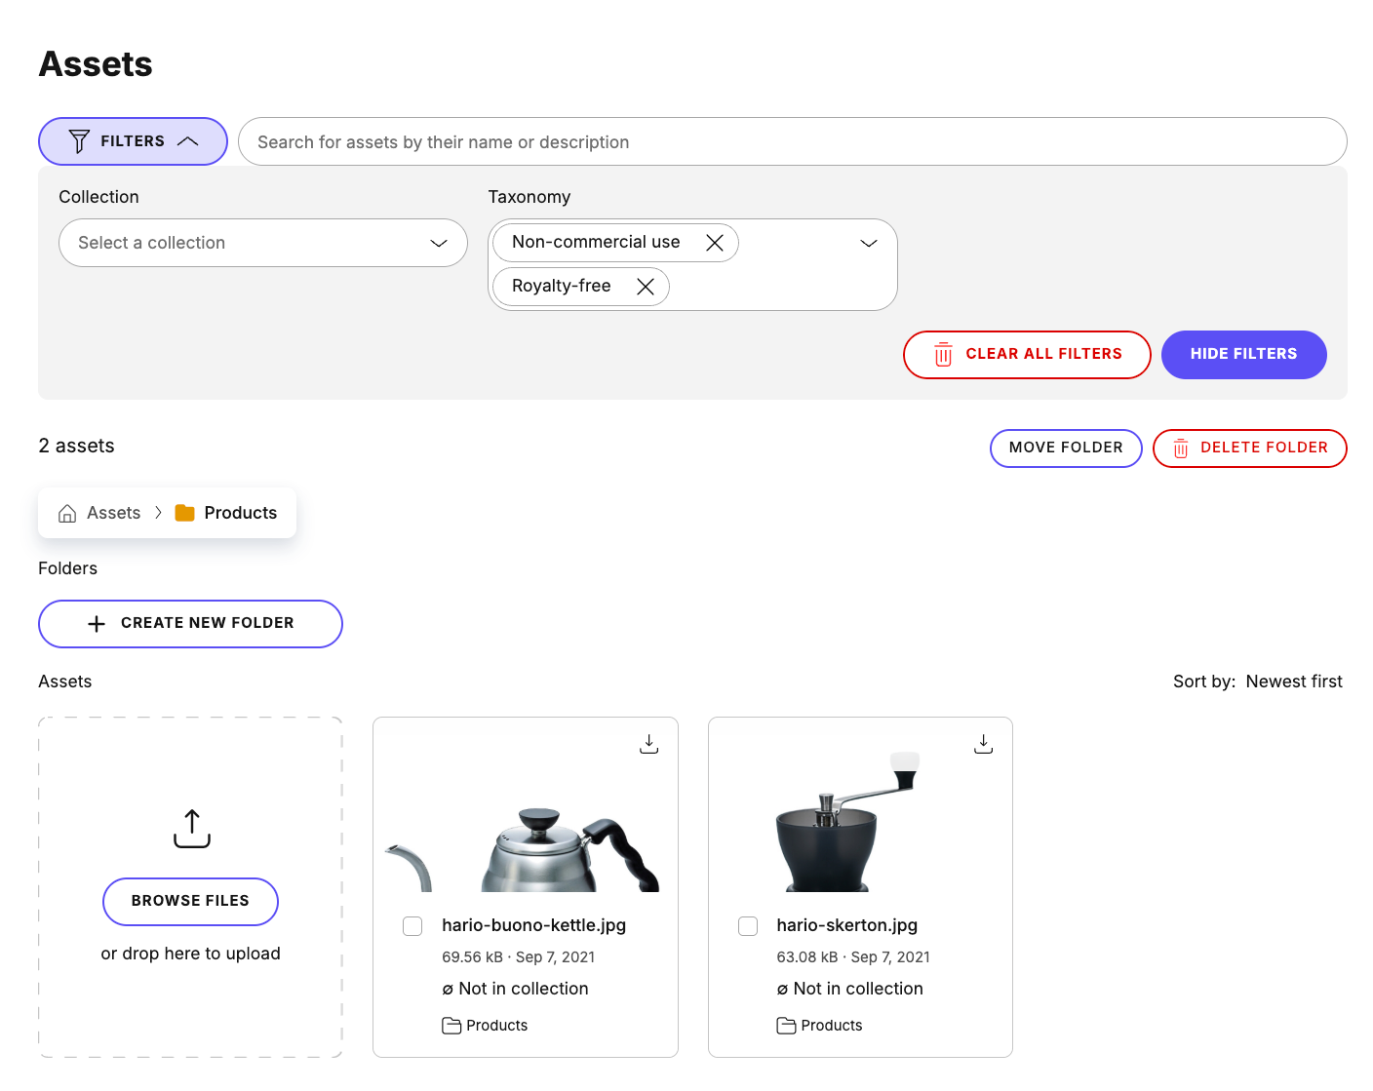The image size is (1373, 1091).
Task: Click the upload arrow icon in the drop zone
Action: click(190, 828)
